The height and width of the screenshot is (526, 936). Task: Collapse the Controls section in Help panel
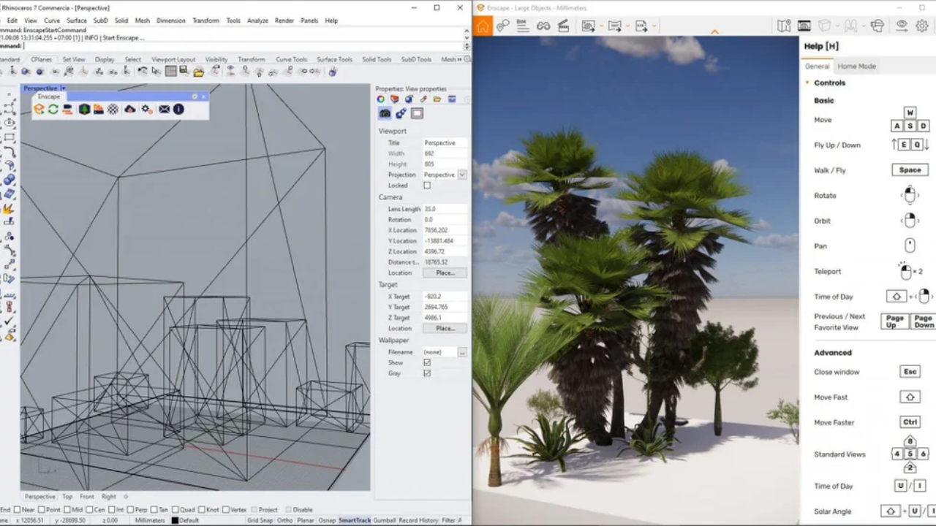(807, 83)
